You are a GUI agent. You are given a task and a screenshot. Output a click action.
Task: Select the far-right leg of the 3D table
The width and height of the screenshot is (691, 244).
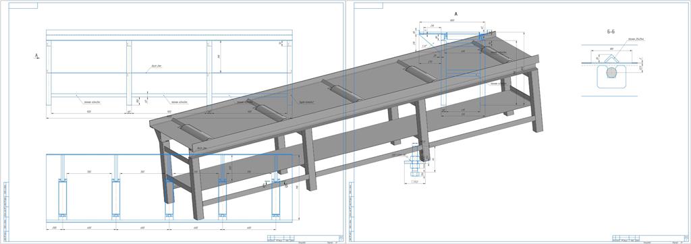coord(536,100)
